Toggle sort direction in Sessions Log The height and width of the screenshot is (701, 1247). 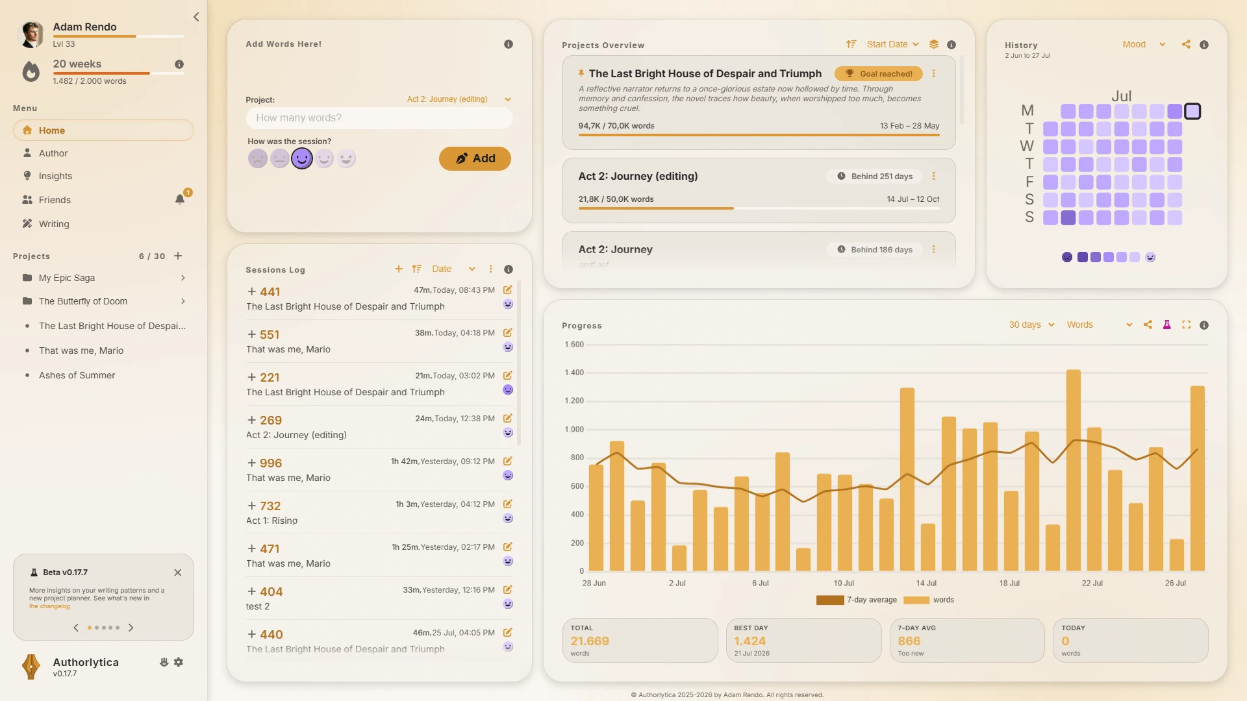(417, 269)
